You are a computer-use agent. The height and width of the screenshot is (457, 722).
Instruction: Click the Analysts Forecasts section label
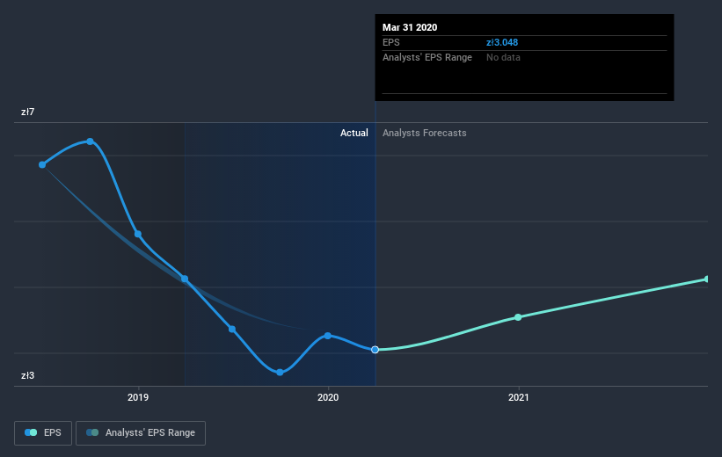425,133
